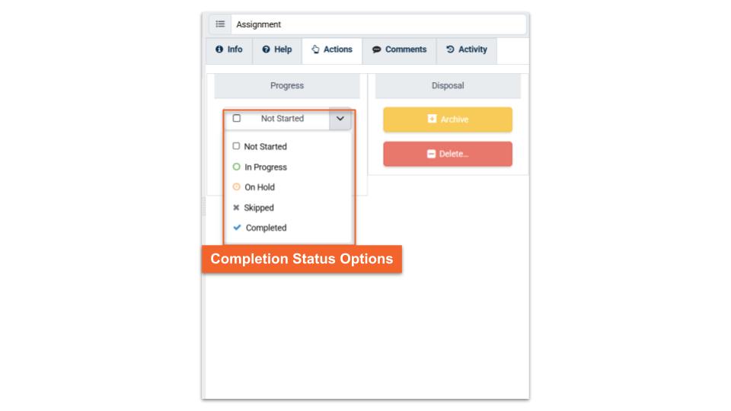Click the Help question mark icon
Viewport: 731px width, 411px height.
pyautogui.click(x=266, y=49)
